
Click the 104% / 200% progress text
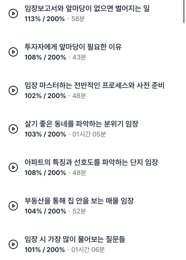[45, 211]
